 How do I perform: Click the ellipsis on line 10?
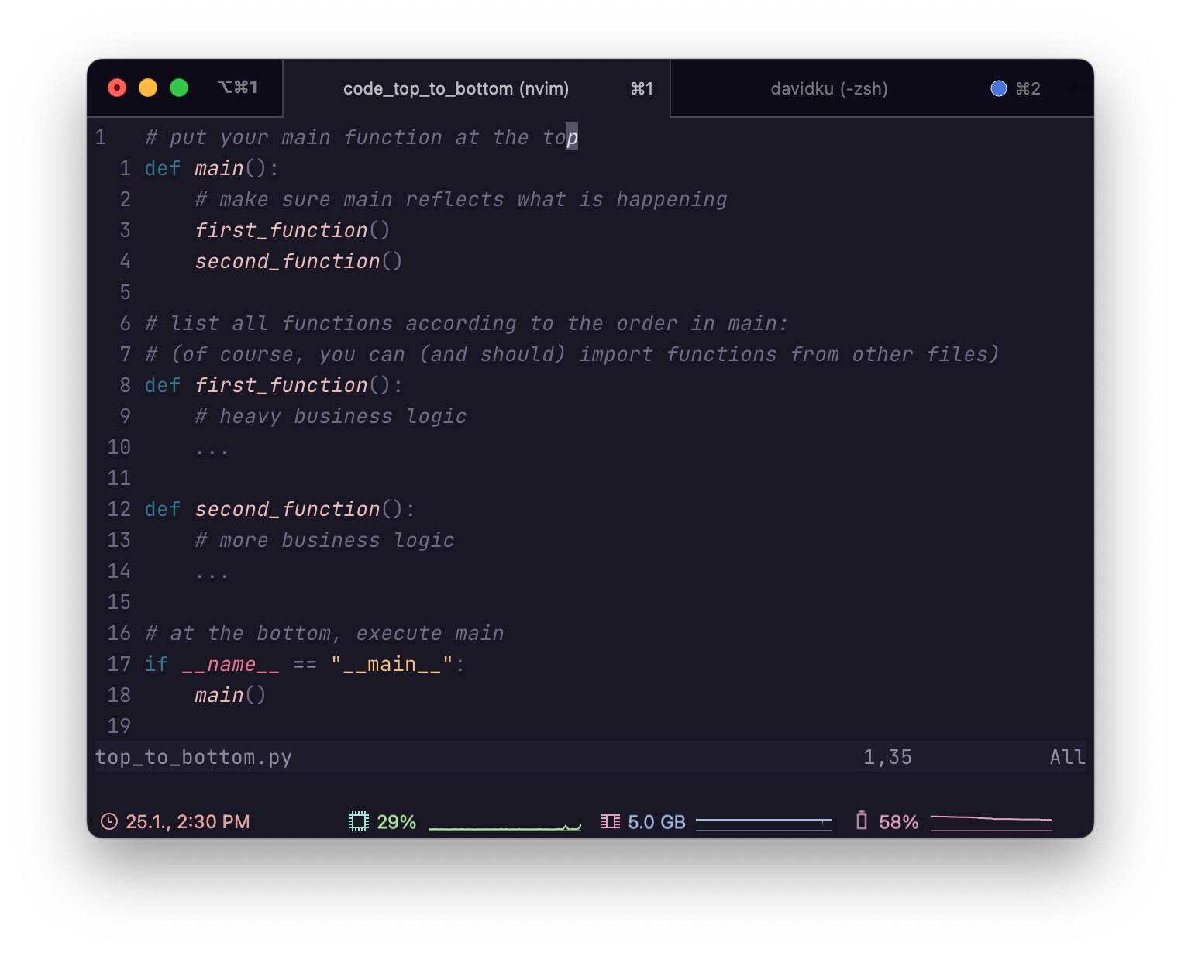[x=212, y=451]
